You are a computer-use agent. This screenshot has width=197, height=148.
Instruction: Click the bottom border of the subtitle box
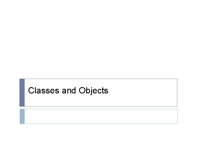[101, 123]
